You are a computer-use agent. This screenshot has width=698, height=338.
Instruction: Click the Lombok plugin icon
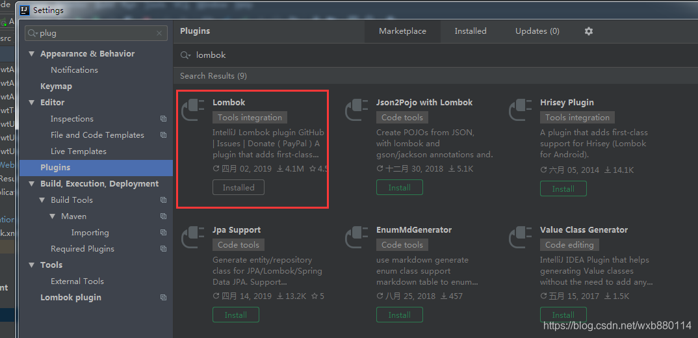point(193,110)
